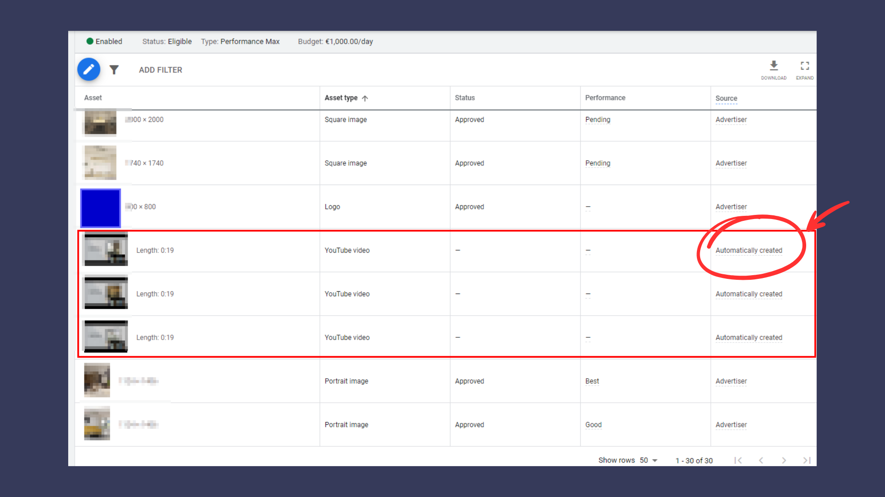Screen dimensions: 885x497
Task: Click the Expand fullscreen icon
Action: click(x=804, y=66)
